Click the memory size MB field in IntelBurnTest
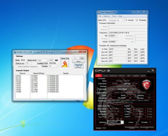Image resolution: width=168 pixels, height=136 pixels. click(52, 60)
